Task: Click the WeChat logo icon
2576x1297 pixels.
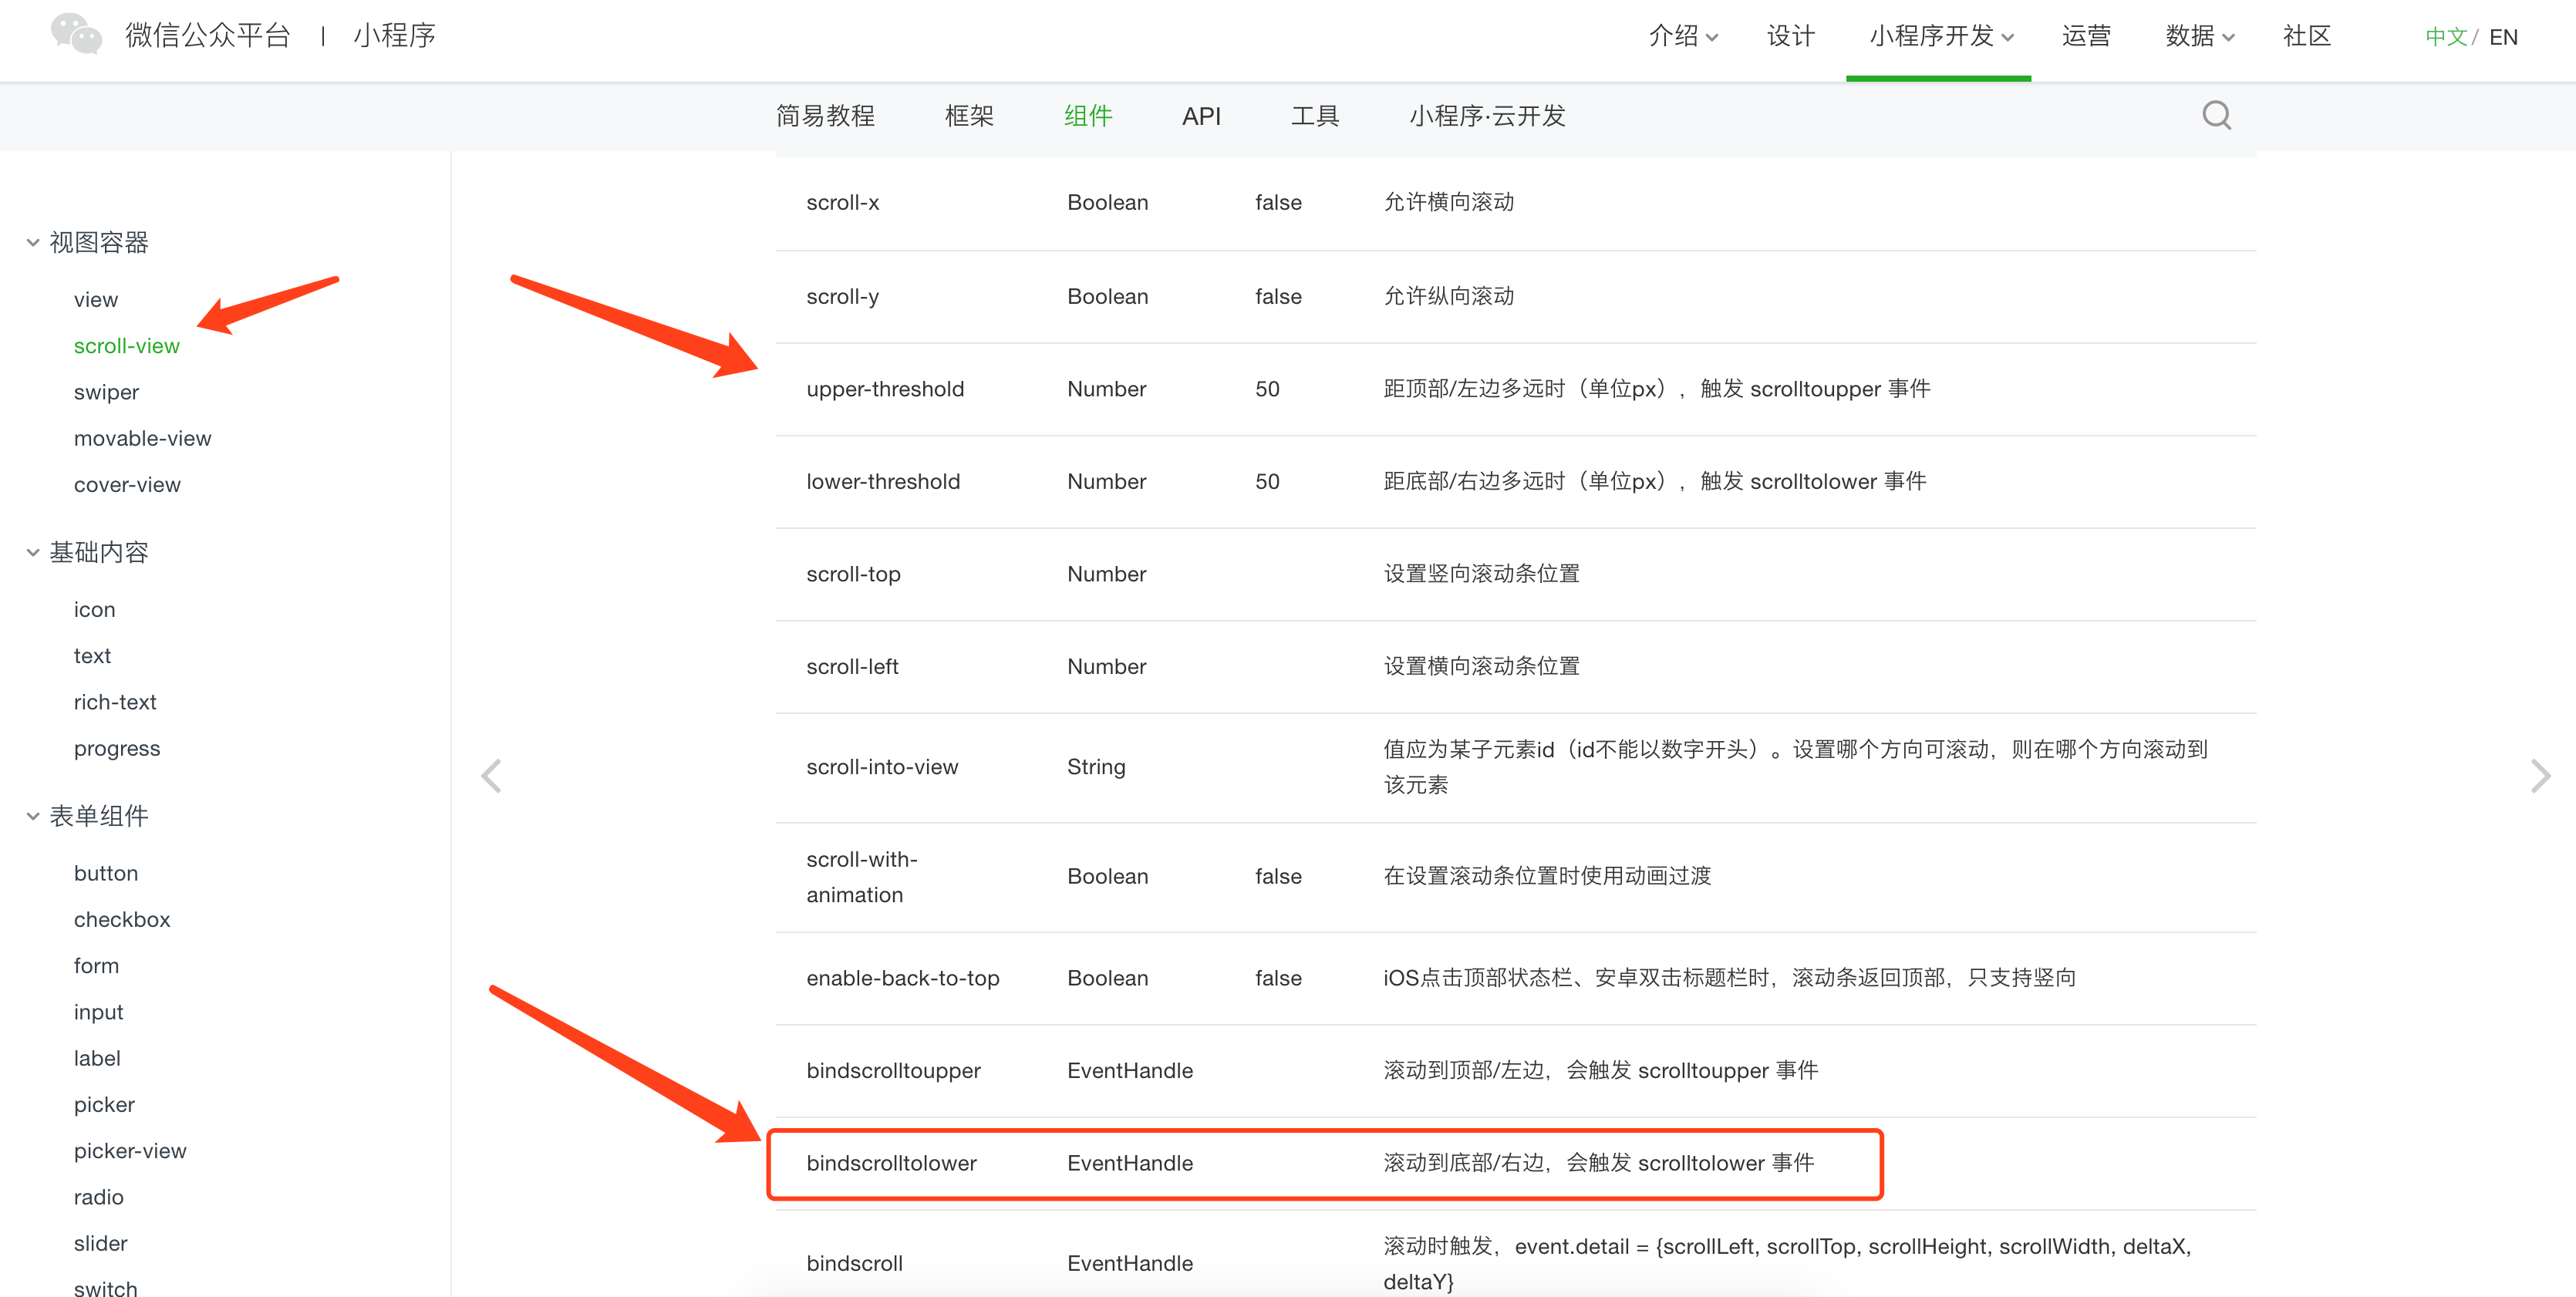Action: [x=77, y=35]
